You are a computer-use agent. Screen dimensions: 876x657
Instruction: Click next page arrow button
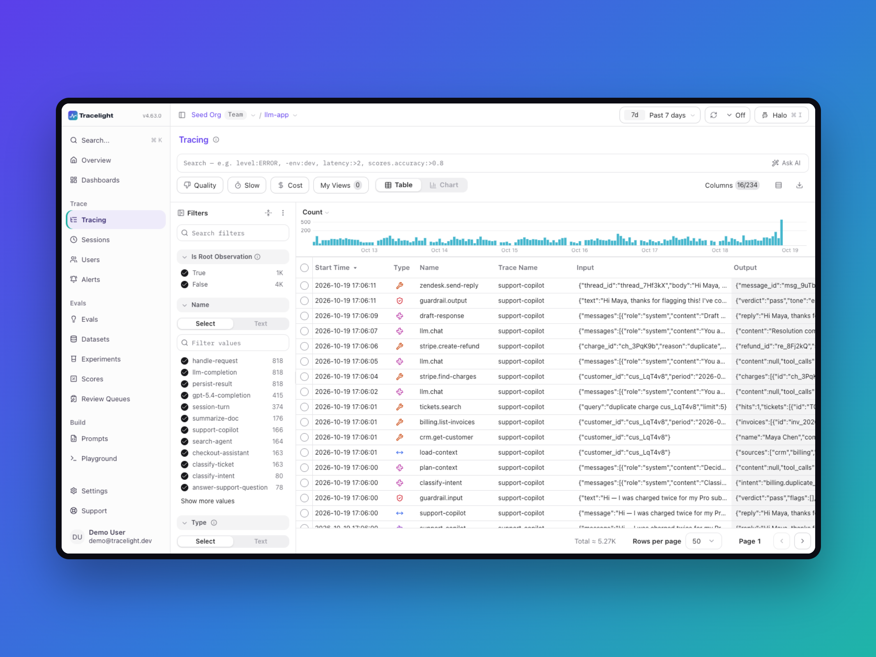point(802,541)
